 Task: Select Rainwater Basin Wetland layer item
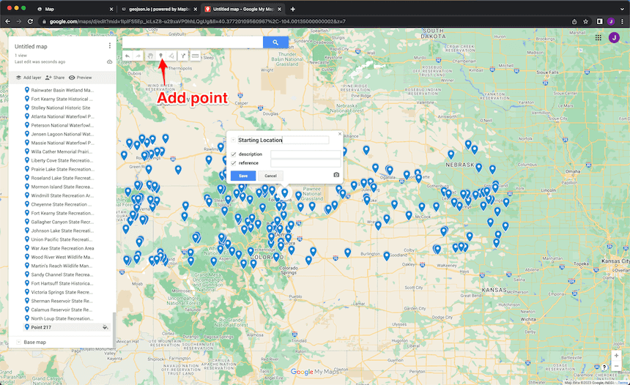tap(62, 90)
